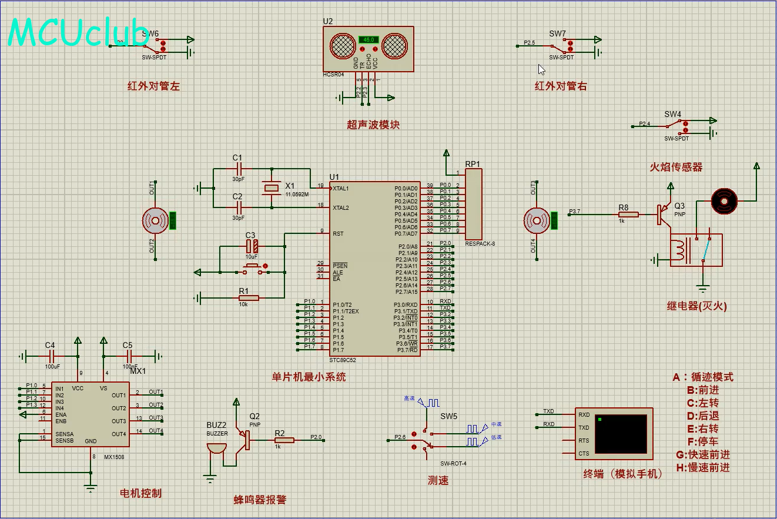Click the legend line "A：循迹模式"
This screenshot has width=777, height=519.
coord(703,377)
